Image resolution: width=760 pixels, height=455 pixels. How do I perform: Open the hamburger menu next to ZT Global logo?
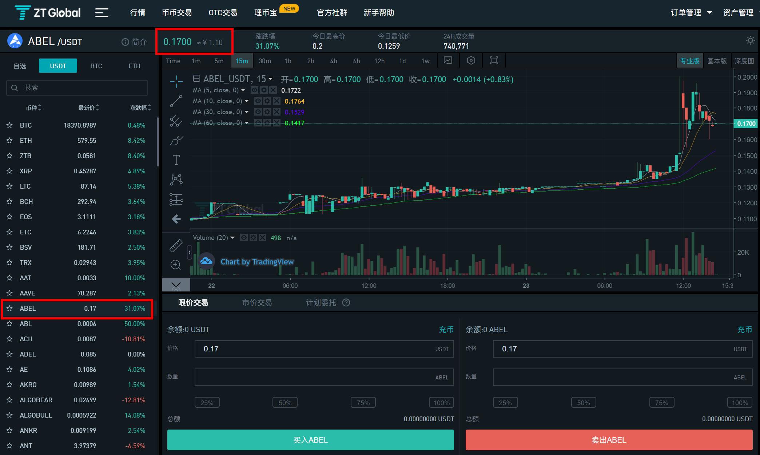(x=102, y=13)
